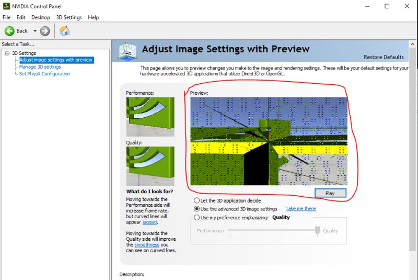This screenshot has height=280, width=418.
Task: Click the 3D Preview image
Action: pos(269,141)
